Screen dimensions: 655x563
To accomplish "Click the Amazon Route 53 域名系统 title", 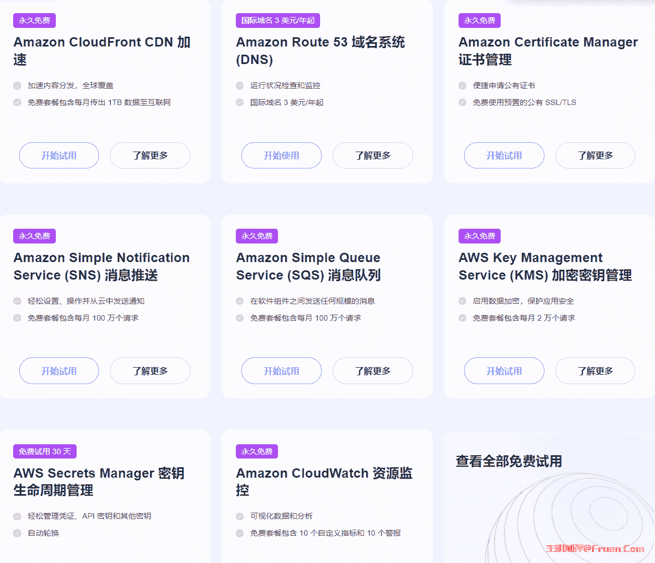I will tap(321, 50).
